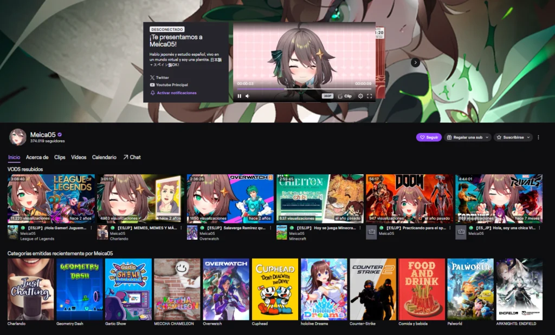Open the Counter-Strike category cover
Image resolution: width=555 pixels, height=335 pixels.
tap(373, 289)
